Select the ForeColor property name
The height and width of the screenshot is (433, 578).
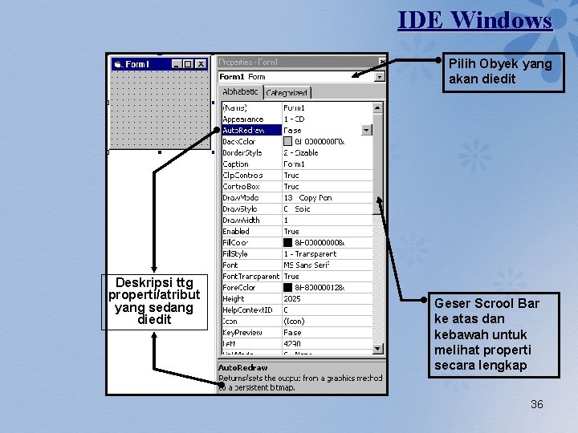pyautogui.click(x=252, y=288)
